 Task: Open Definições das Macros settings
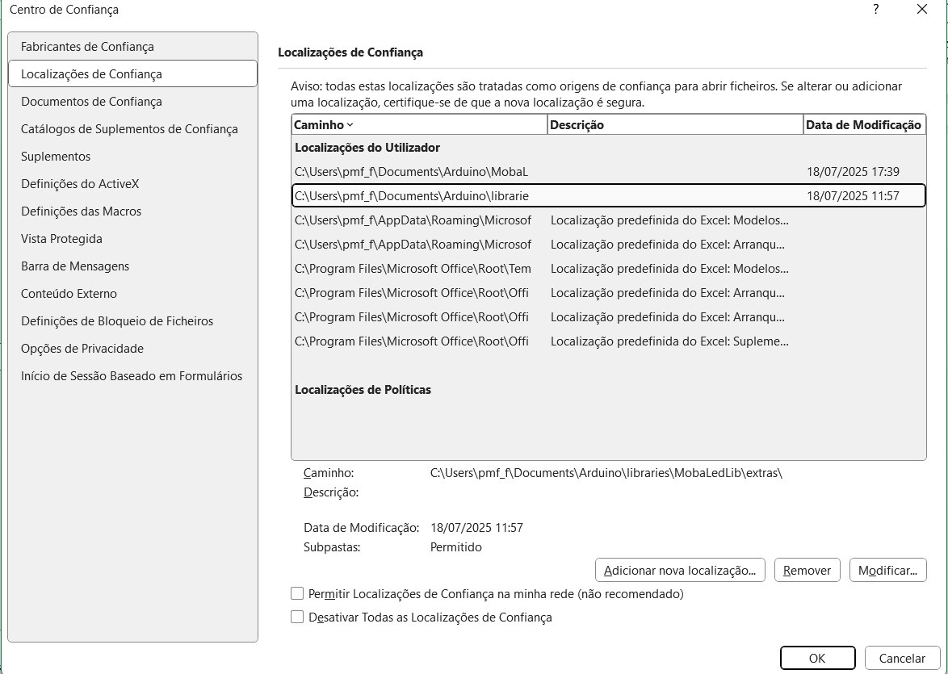[x=81, y=211]
